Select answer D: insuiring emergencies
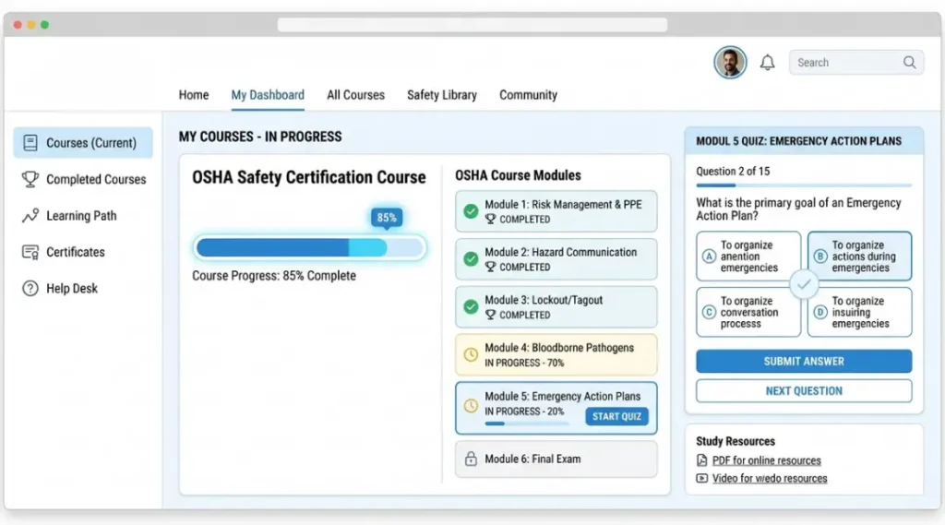The height and width of the screenshot is (525, 945). pos(859,312)
